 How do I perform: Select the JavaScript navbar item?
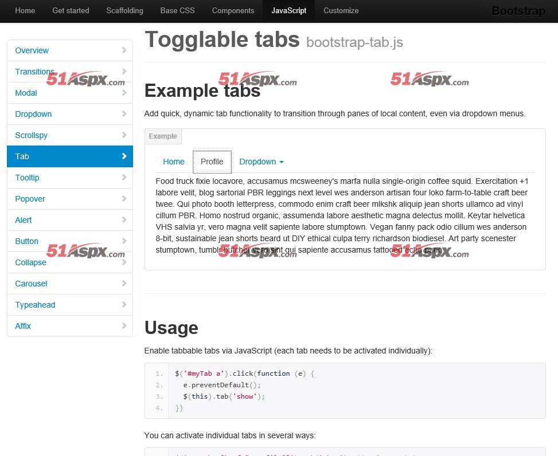[x=289, y=11]
